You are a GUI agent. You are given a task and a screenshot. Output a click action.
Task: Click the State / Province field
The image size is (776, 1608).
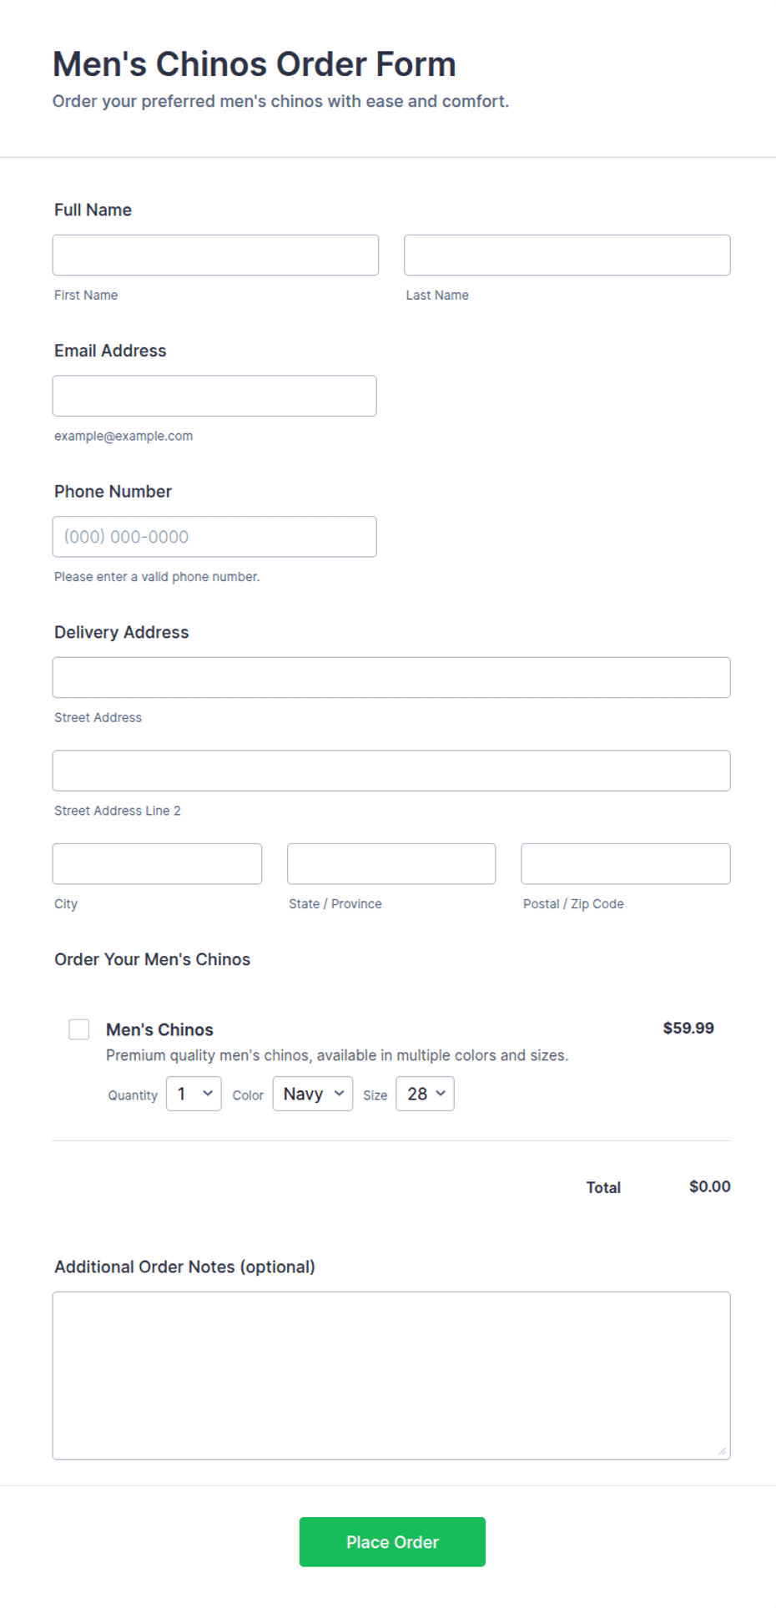point(391,864)
